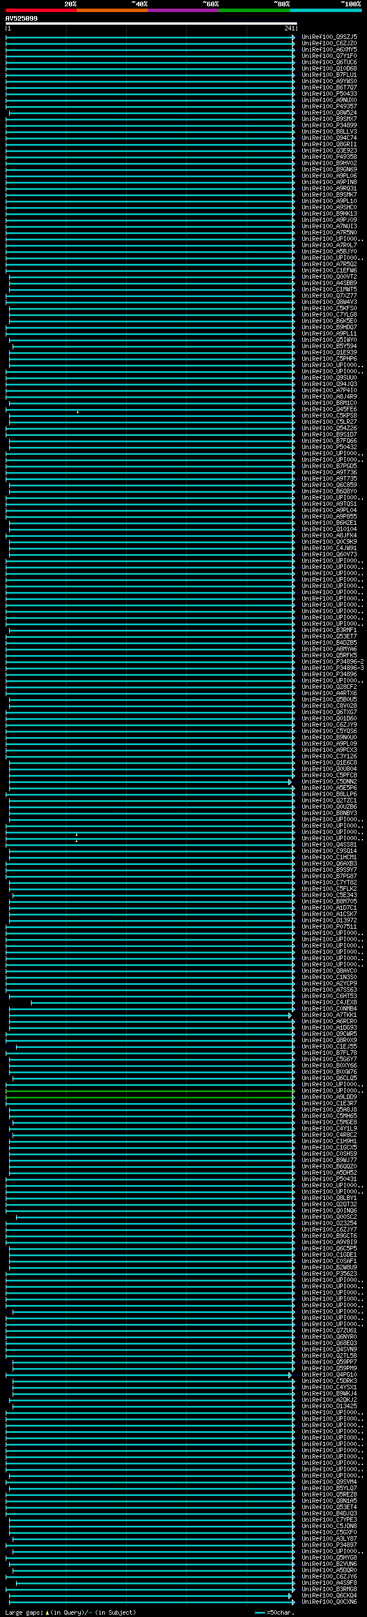Screen dimensions: 367x1617
Task: Open hit UniRef100_B8LLP6
Action: coord(329,794)
